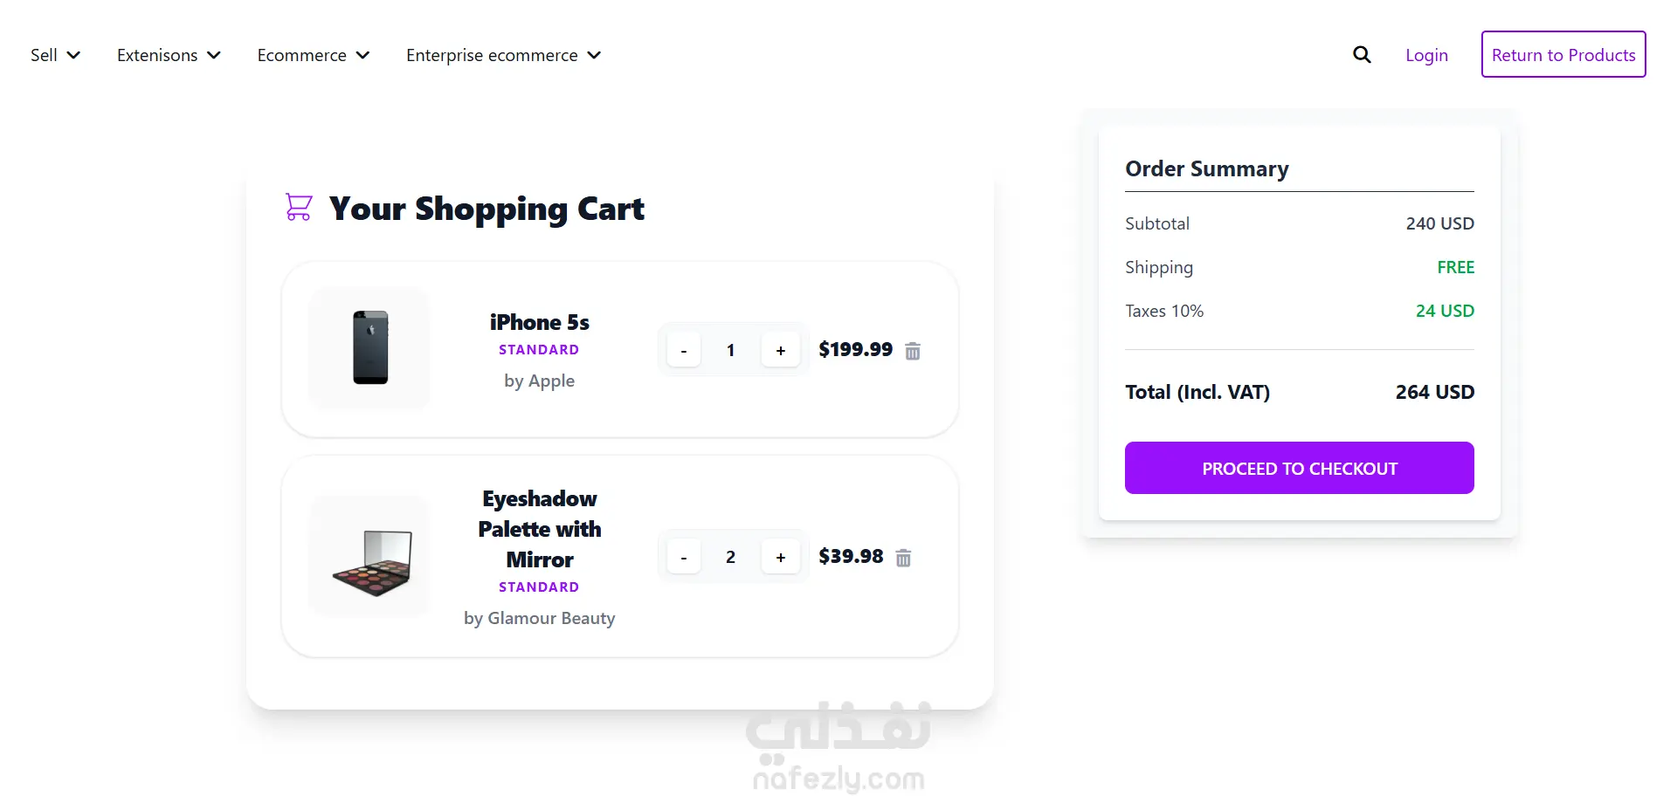Viewport: 1677px width, 796px height.
Task: Open the Extenisons dropdown menu
Action: 169,55
